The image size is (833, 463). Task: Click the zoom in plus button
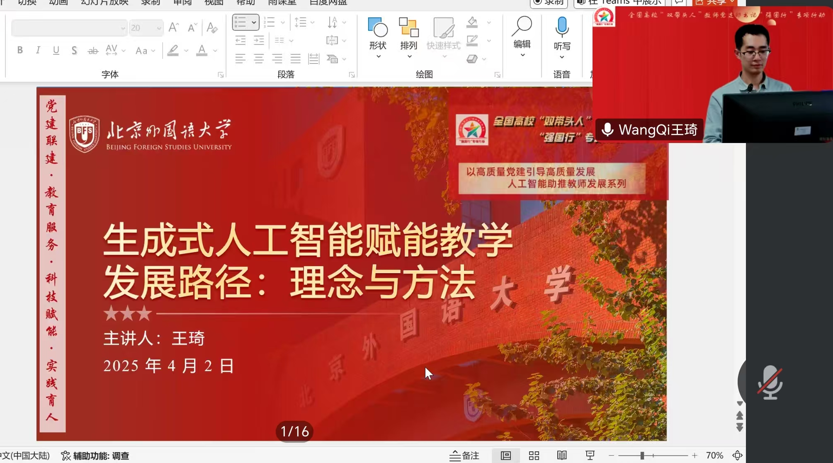click(695, 456)
